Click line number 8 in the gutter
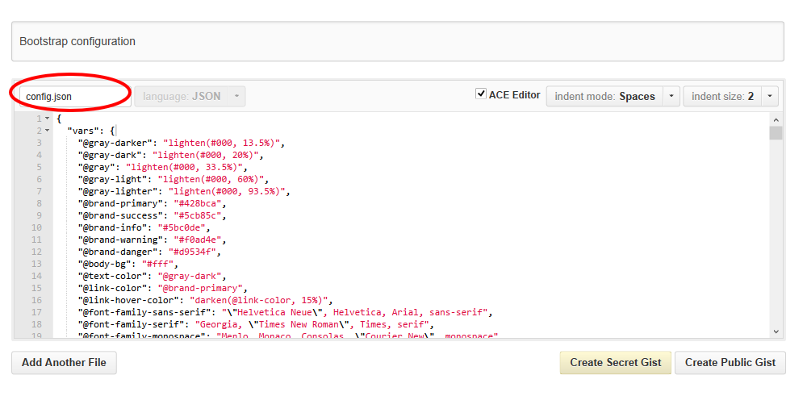The width and height of the screenshot is (807, 396). coord(38,203)
